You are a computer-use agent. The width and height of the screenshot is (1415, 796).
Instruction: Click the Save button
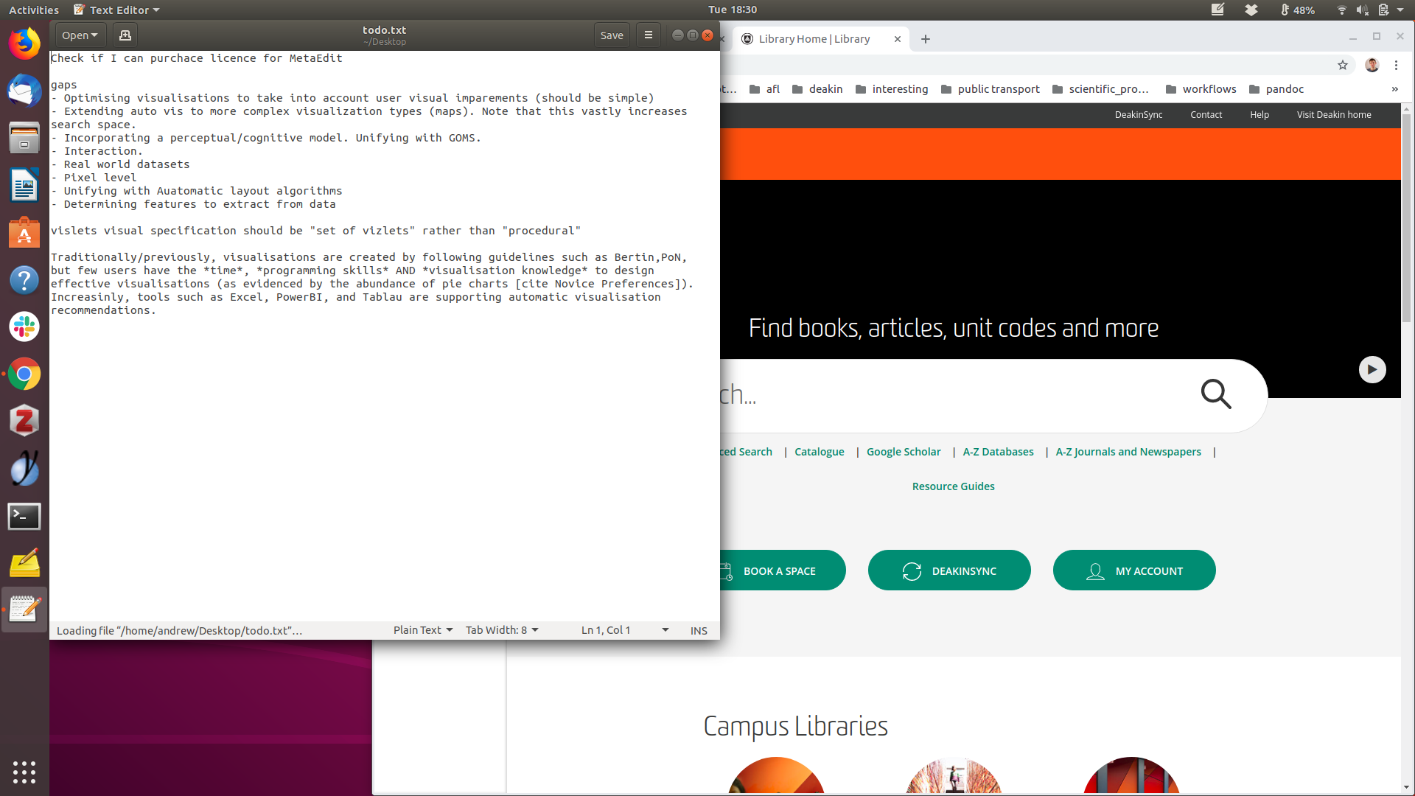pos(612,35)
